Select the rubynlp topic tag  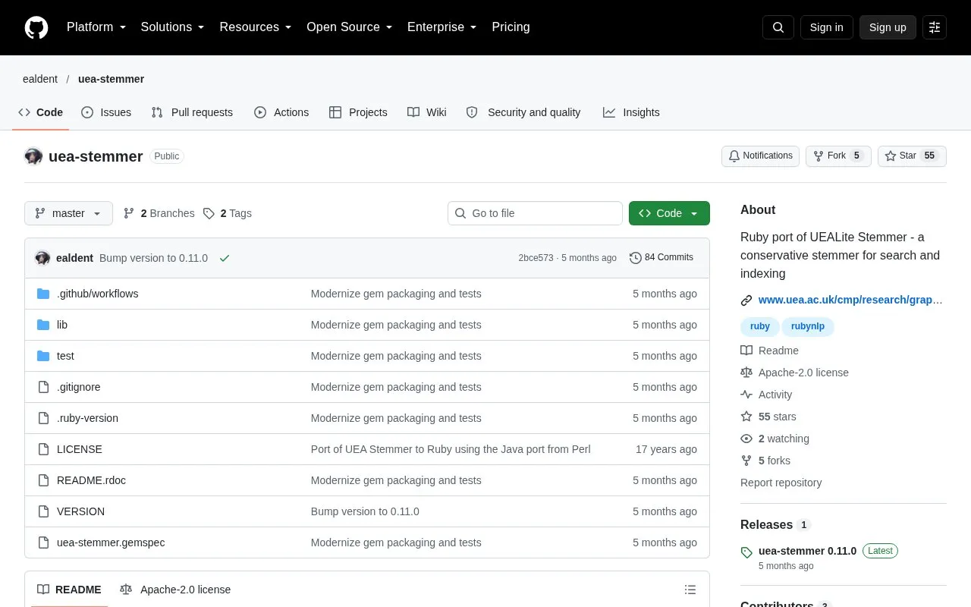pyautogui.click(x=808, y=326)
